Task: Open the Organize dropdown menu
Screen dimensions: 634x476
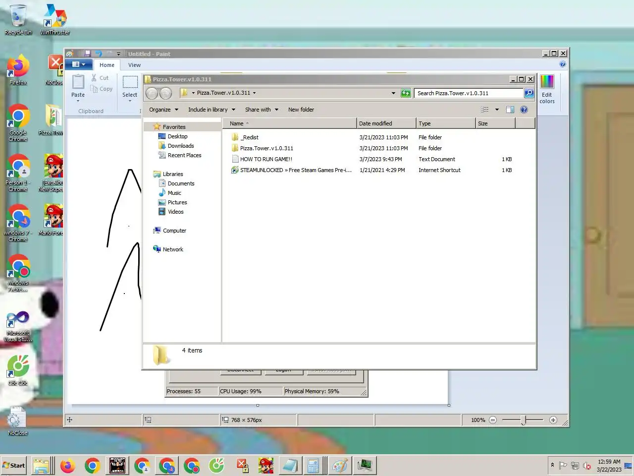Action: click(x=163, y=110)
